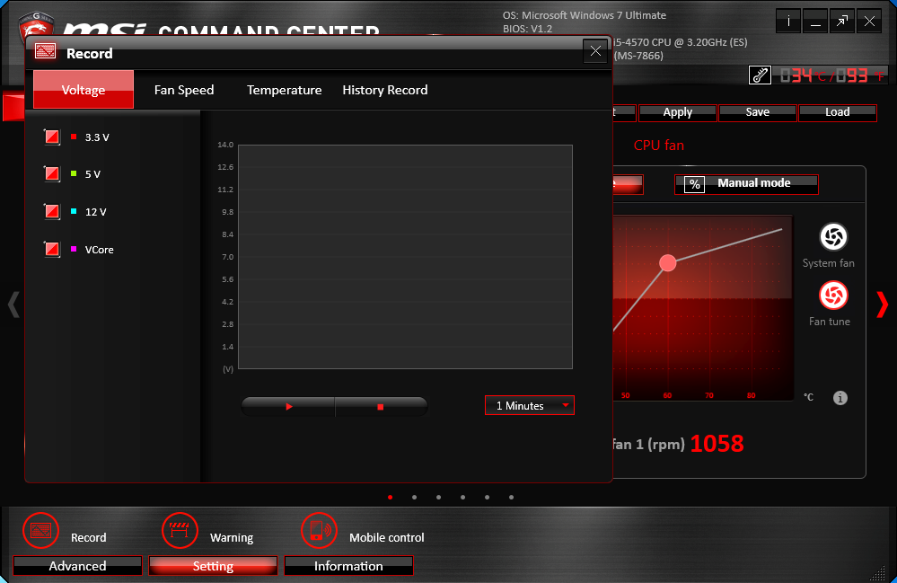This screenshot has width=897, height=583.
Task: Click the first red page indicator dot
Action: coord(391,497)
